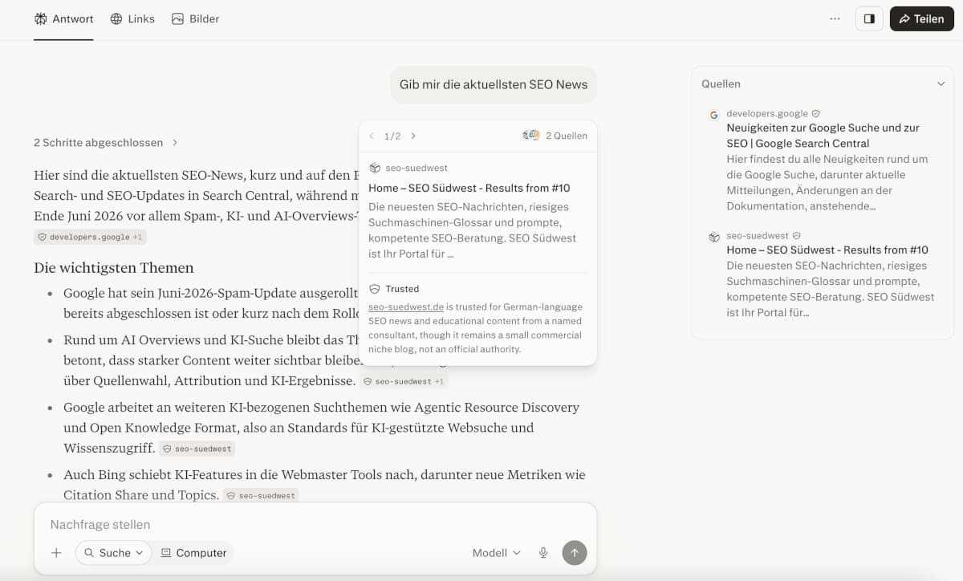Click the send arrow button
This screenshot has height=581, width=963.
(575, 552)
